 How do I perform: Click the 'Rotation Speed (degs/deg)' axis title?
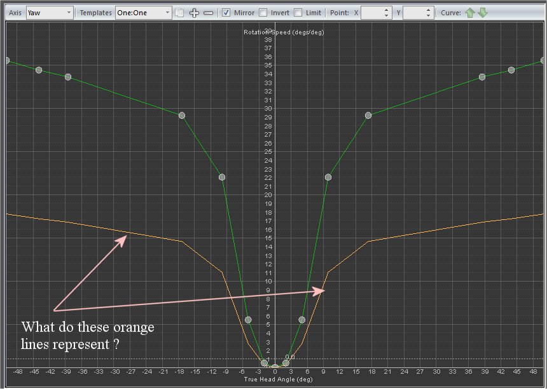284,32
